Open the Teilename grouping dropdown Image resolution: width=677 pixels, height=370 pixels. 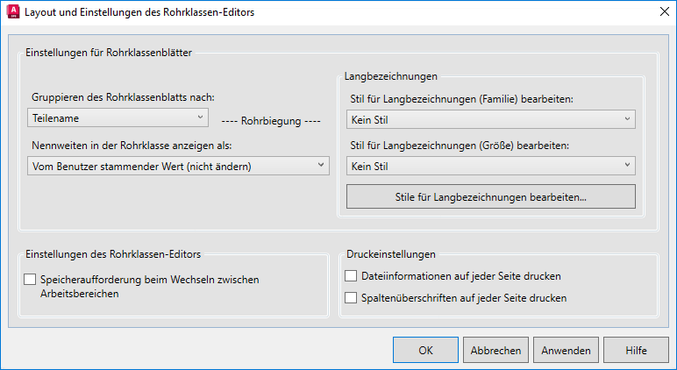point(118,116)
